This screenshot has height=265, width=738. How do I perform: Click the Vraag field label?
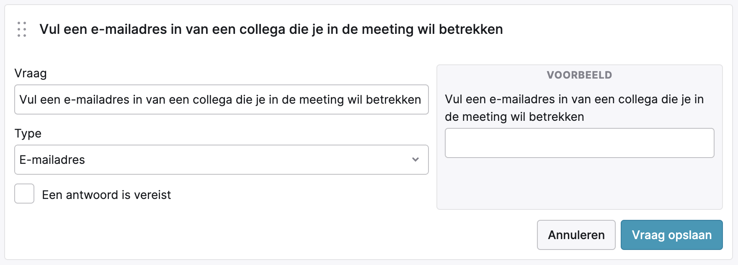click(x=31, y=74)
